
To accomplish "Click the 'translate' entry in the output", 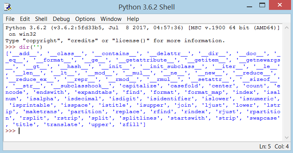I will pyautogui.click(x=62, y=125).
